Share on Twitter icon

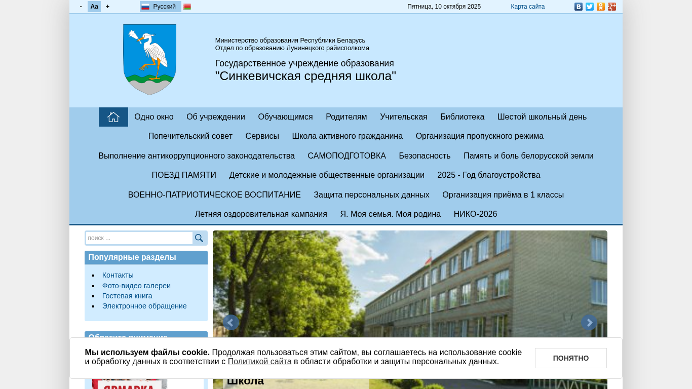tap(590, 7)
